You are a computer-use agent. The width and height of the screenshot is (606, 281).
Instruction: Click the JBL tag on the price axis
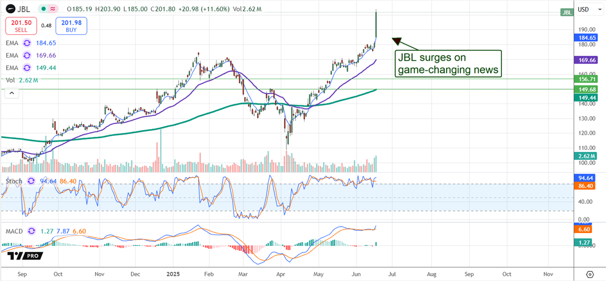coord(567,12)
